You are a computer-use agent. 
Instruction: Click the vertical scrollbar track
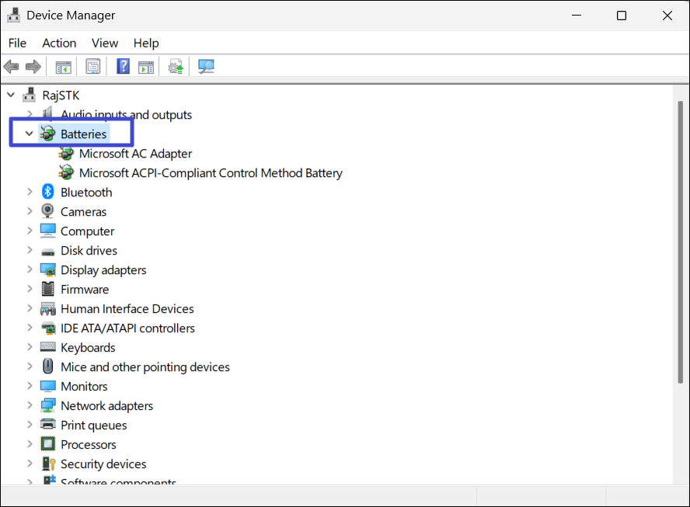681,311
